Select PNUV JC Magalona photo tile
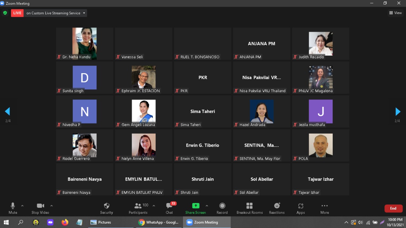The height and width of the screenshot is (228, 406). 321,77
